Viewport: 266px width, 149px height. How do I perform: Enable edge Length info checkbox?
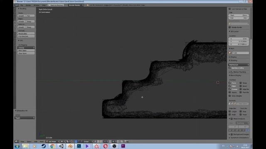click(x=230, y=111)
